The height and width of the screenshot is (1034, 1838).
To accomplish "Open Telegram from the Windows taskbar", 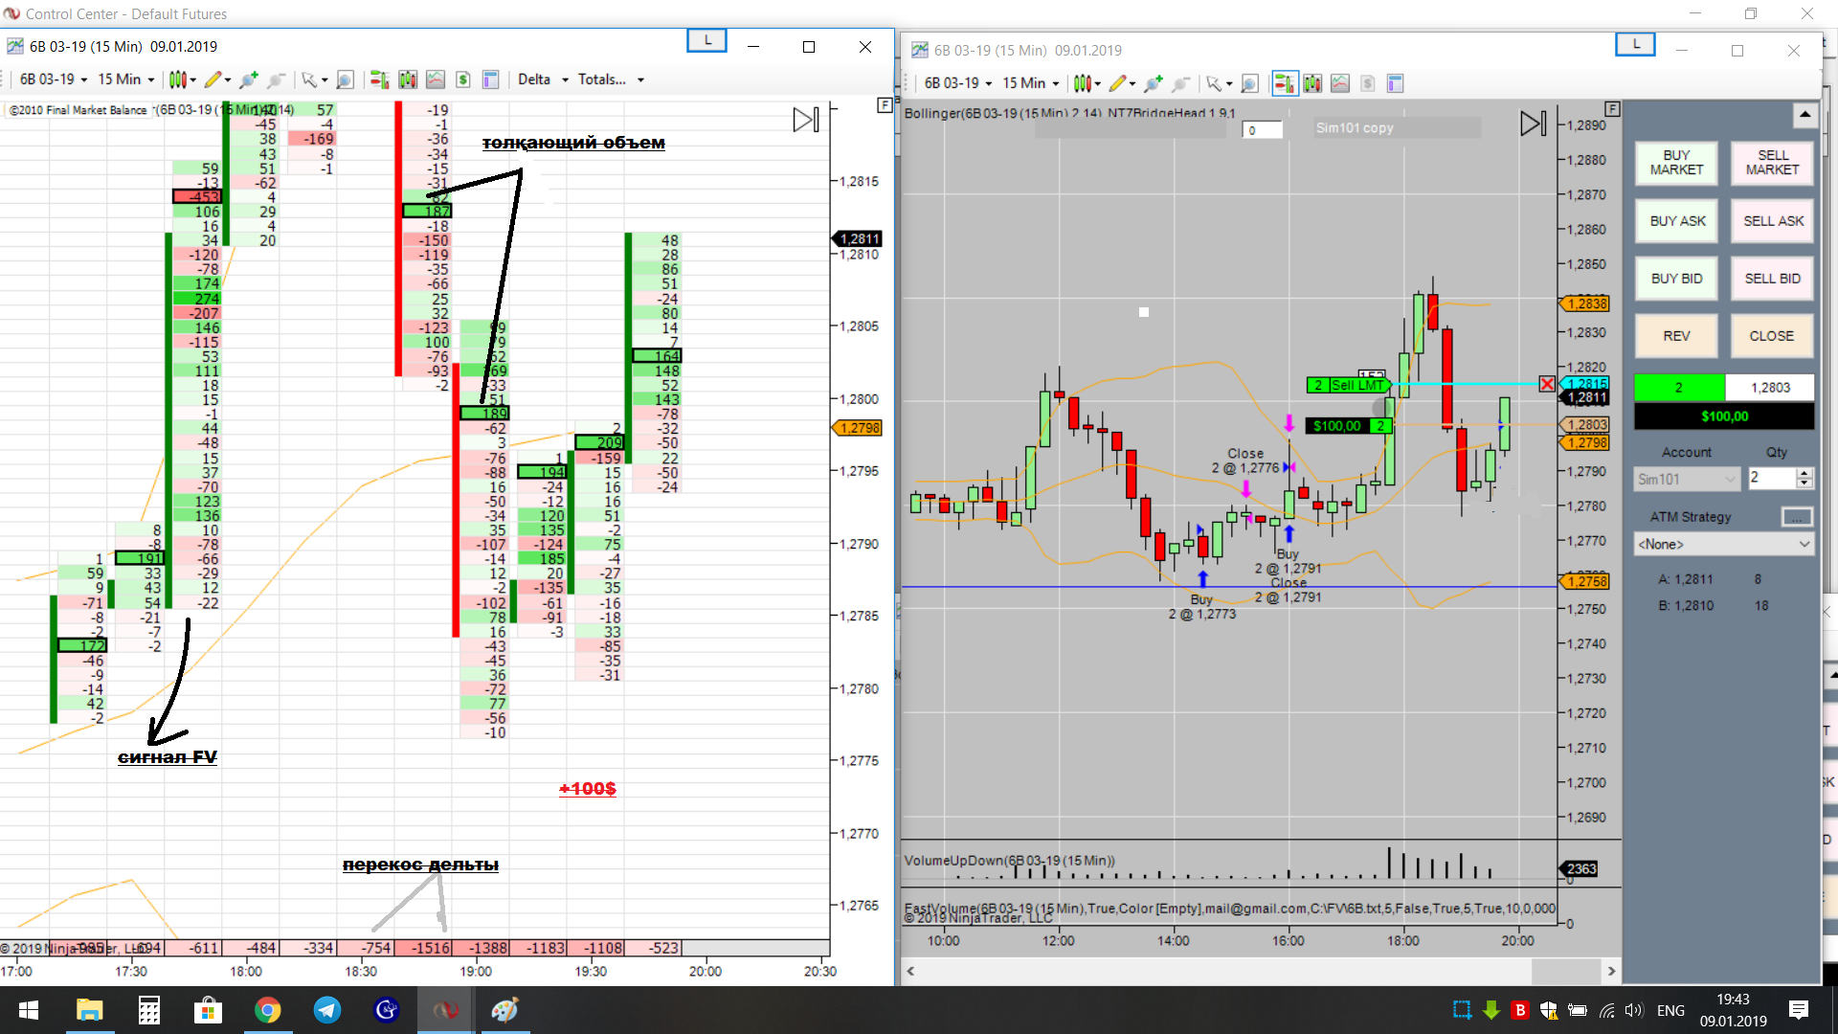I will pyautogui.click(x=327, y=1010).
